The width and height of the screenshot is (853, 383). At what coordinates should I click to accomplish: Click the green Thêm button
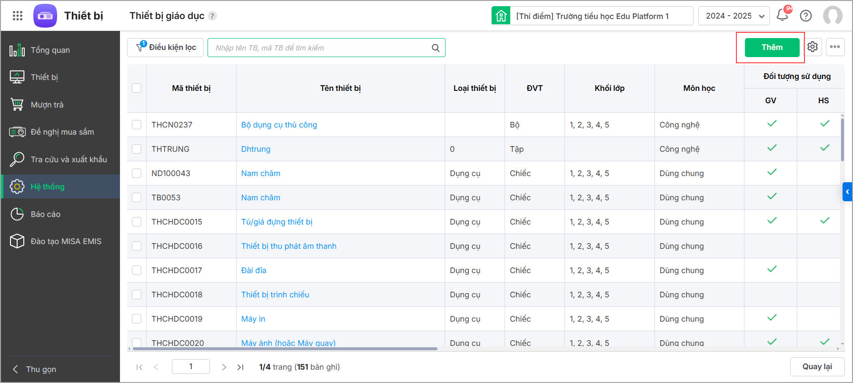tap(772, 47)
